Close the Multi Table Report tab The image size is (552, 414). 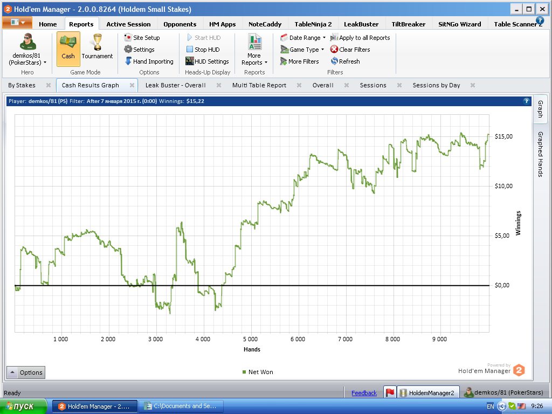[299, 85]
